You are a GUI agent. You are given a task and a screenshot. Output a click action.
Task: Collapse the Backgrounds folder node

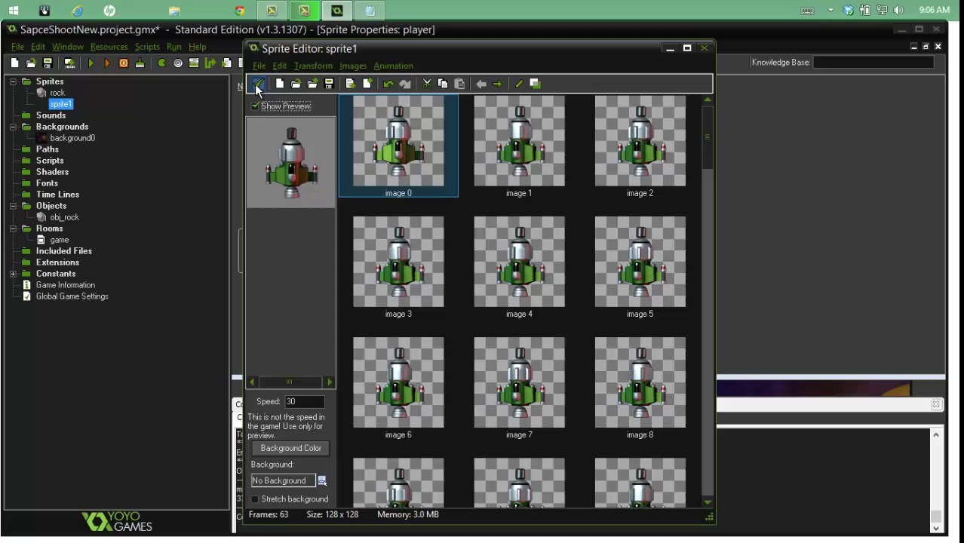(14, 127)
